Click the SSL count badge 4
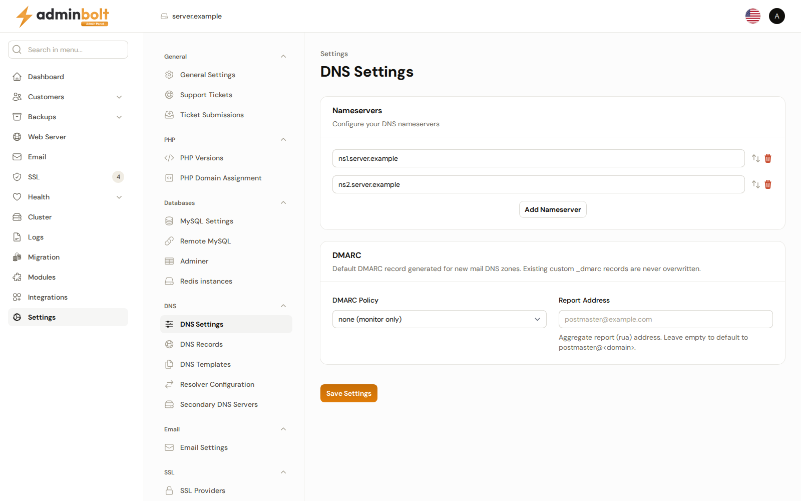Image resolution: width=801 pixels, height=501 pixels. pos(118,177)
